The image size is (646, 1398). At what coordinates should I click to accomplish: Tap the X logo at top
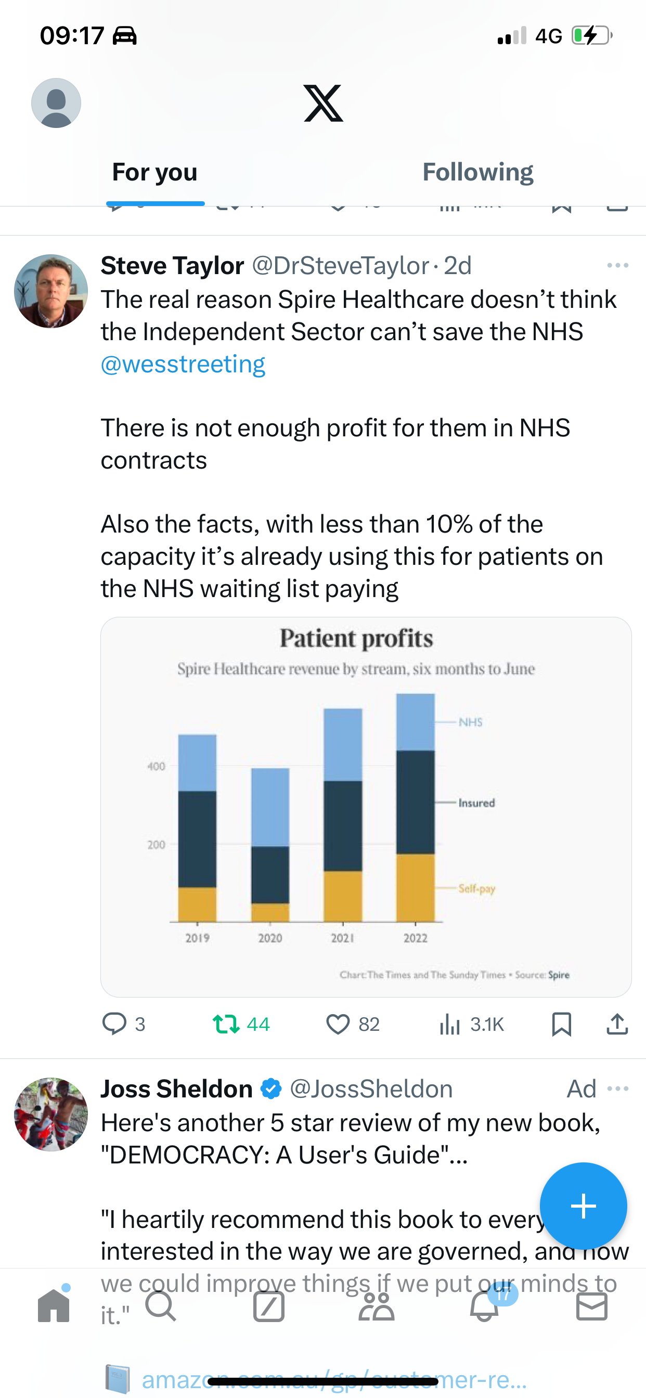[323, 103]
